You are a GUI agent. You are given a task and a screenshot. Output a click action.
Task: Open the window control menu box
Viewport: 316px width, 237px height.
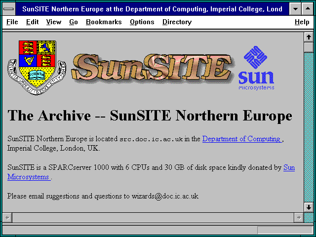click(x=9, y=9)
